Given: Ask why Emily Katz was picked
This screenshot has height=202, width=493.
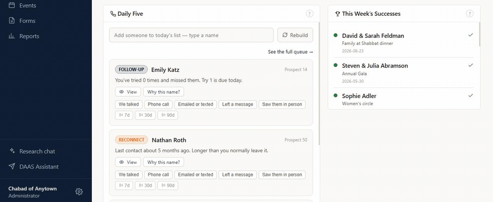Looking at the screenshot, I should tap(164, 92).
